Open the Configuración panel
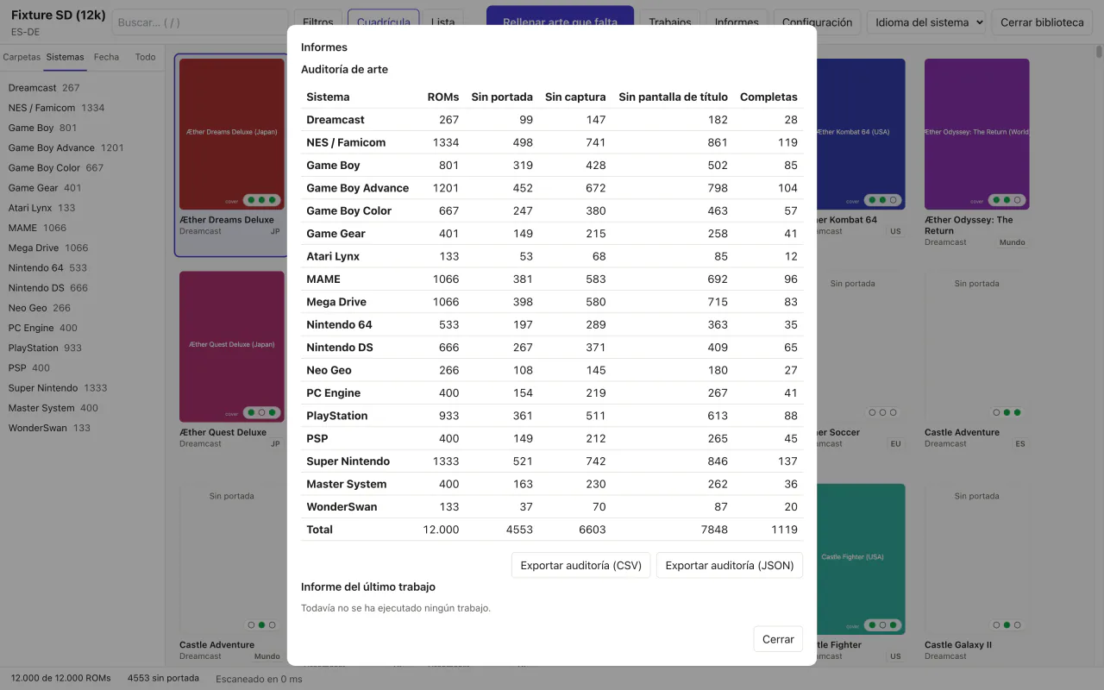Screen dimensions: 1104x690 click(817, 22)
